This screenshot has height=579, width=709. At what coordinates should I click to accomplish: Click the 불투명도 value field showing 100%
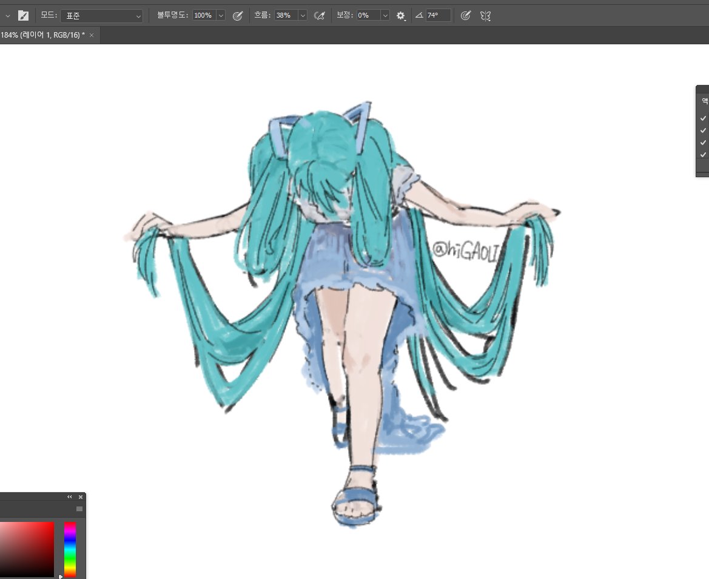click(204, 15)
